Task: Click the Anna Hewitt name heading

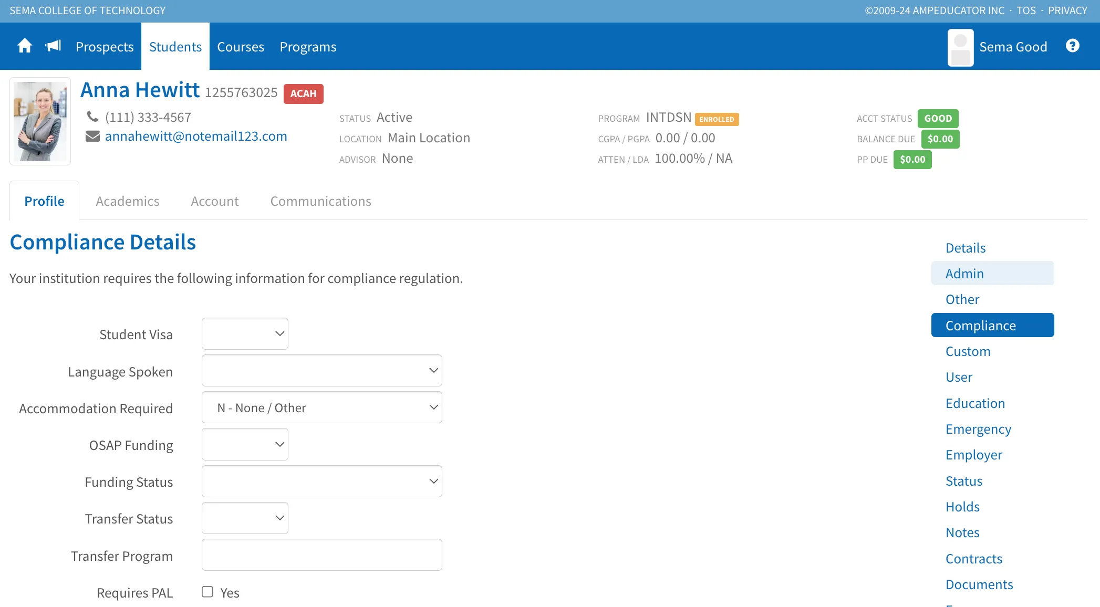Action: click(x=140, y=90)
